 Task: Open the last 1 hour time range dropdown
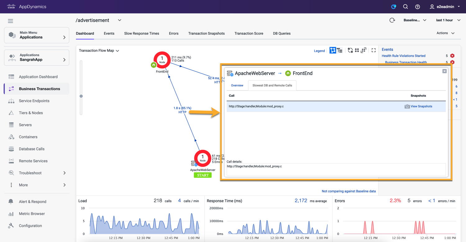tap(448, 20)
